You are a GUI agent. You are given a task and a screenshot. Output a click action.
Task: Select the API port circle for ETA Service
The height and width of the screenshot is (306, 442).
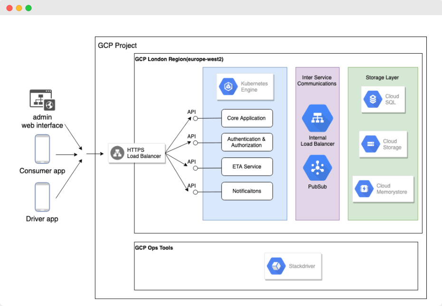[195, 168]
